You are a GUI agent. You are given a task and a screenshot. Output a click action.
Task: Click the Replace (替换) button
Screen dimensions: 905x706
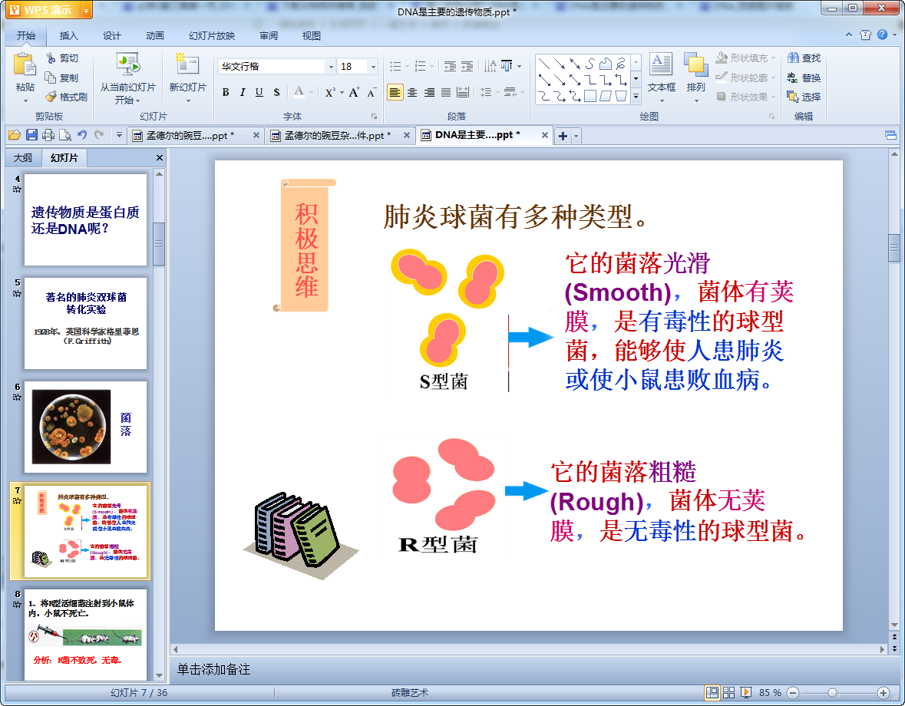pyautogui.click(x=804, y=78)
